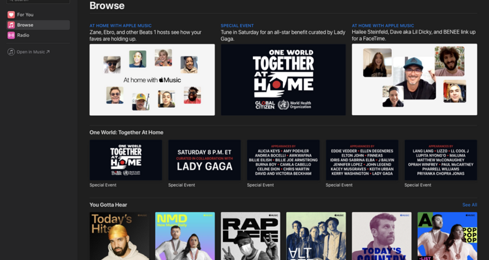Open the Today's Hits playlist cover

pyautogui.click(x=119, y=236)
